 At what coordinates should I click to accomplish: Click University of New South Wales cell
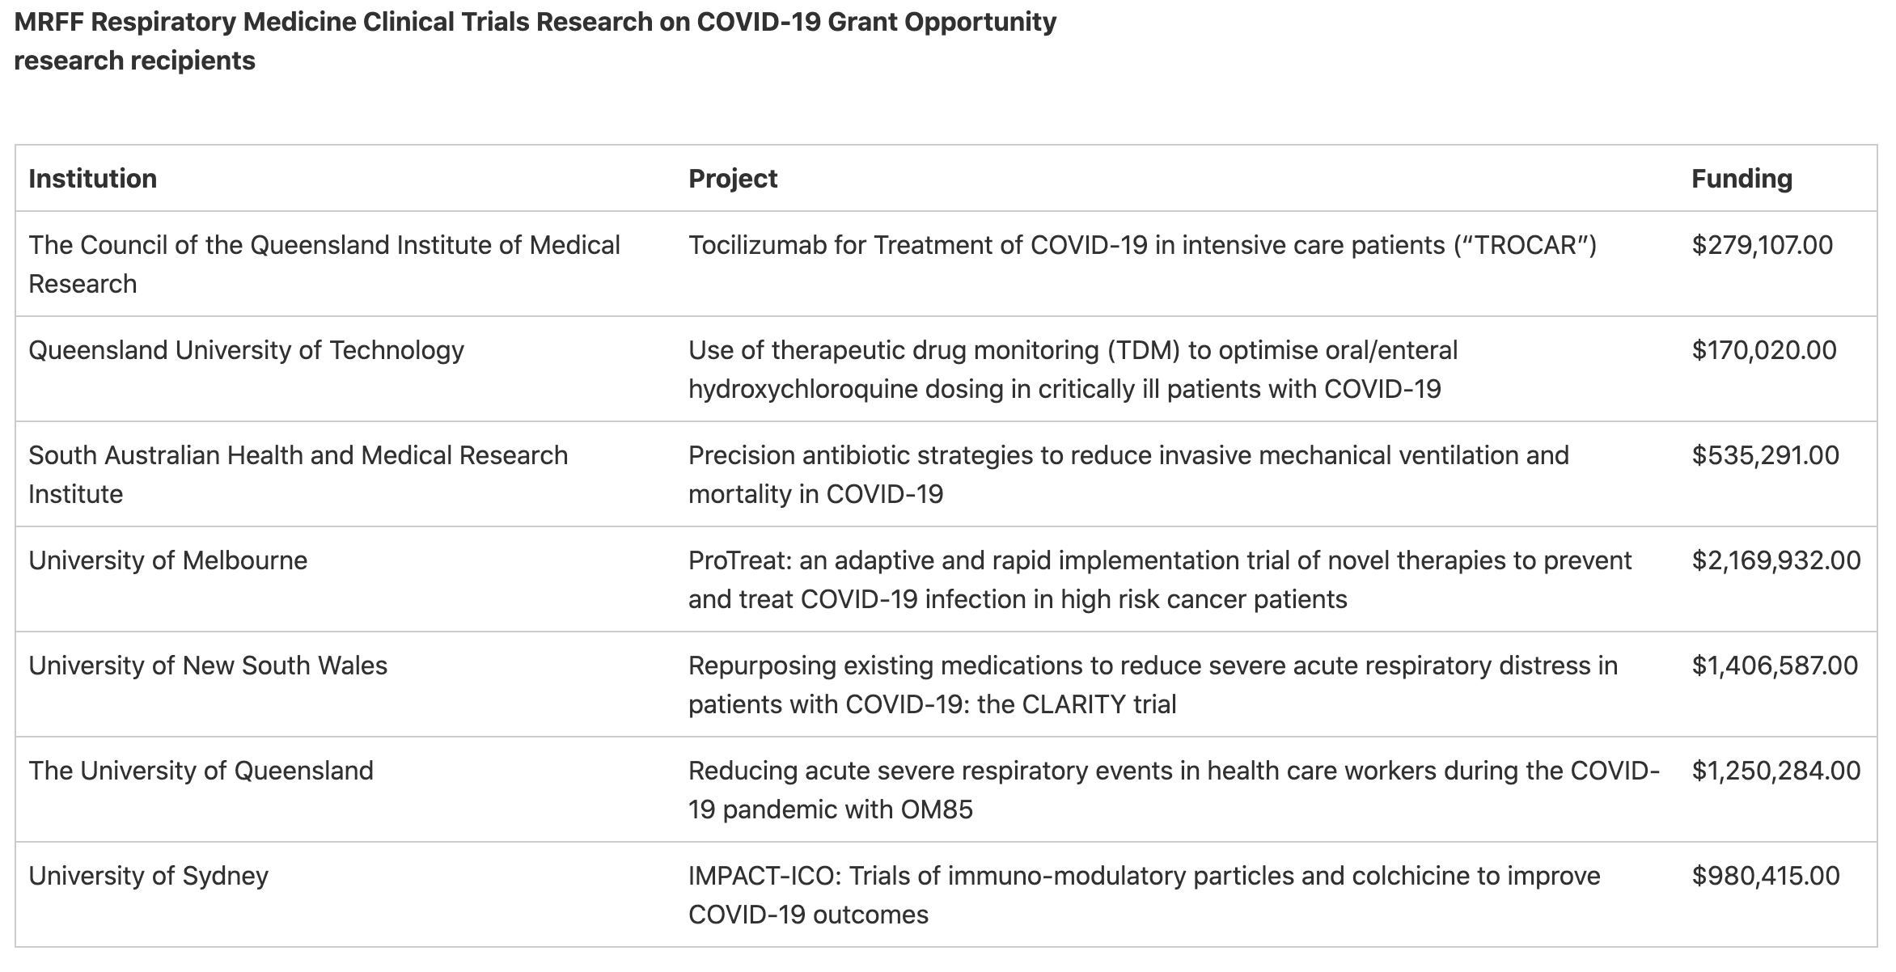208,666
